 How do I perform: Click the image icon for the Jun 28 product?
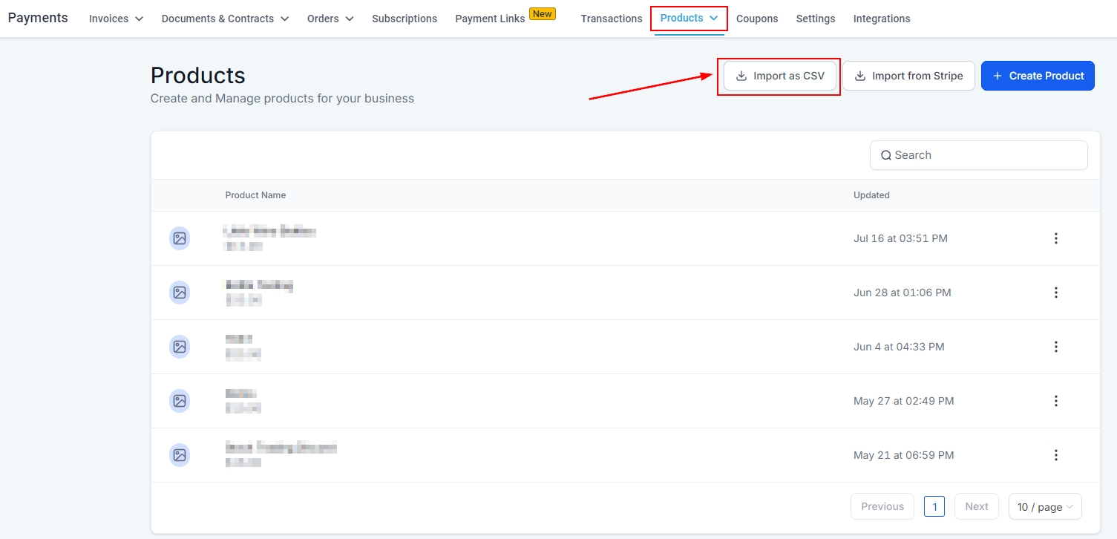pyautogui.click(x=179, y=293)
